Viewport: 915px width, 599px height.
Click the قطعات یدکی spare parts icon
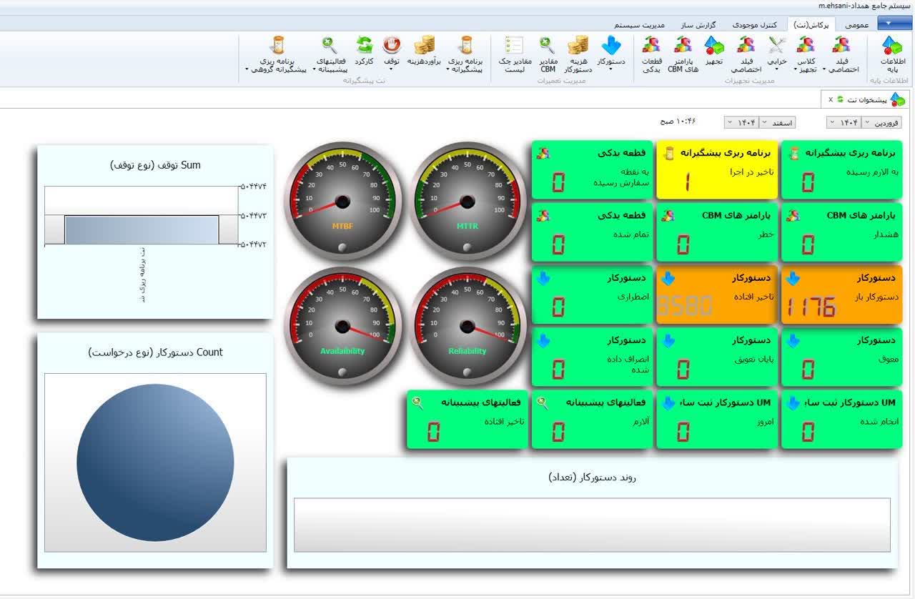click(651, 54)
